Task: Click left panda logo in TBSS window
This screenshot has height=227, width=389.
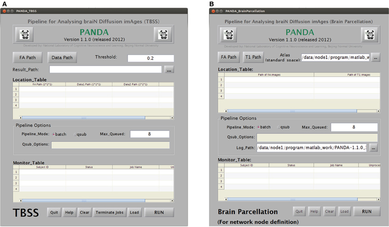Action: (24, 35)
